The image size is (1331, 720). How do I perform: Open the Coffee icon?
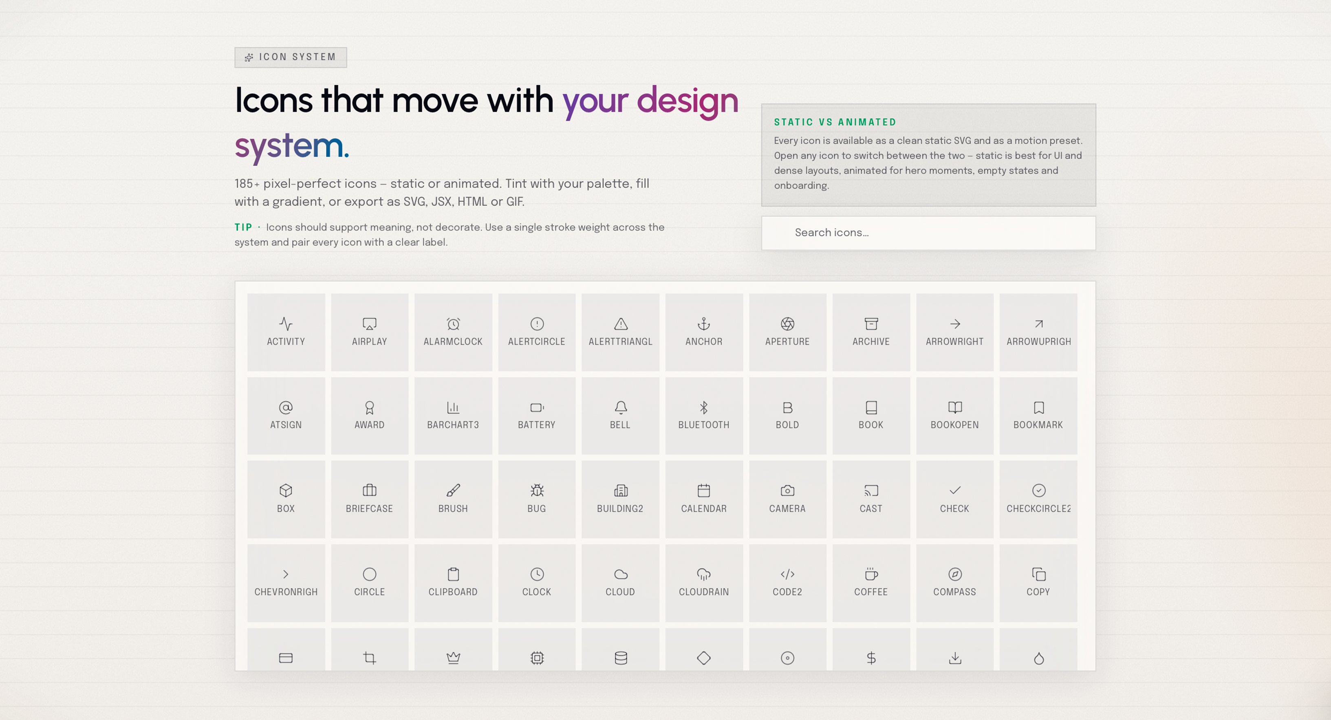point(871,583)
